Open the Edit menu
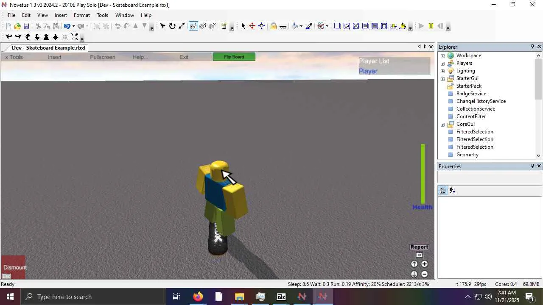 (26, 15)
